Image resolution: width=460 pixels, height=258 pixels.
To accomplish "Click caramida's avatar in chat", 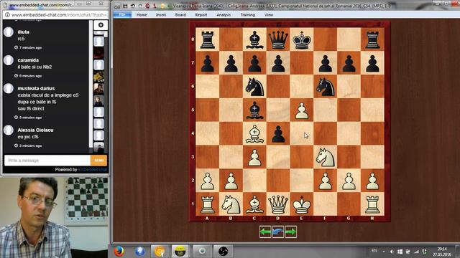I will (x=9, y=60).
